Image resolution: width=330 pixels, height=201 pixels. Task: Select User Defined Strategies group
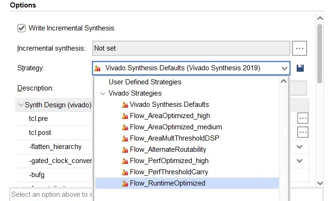pyautogui.click(x=145, y=82)
